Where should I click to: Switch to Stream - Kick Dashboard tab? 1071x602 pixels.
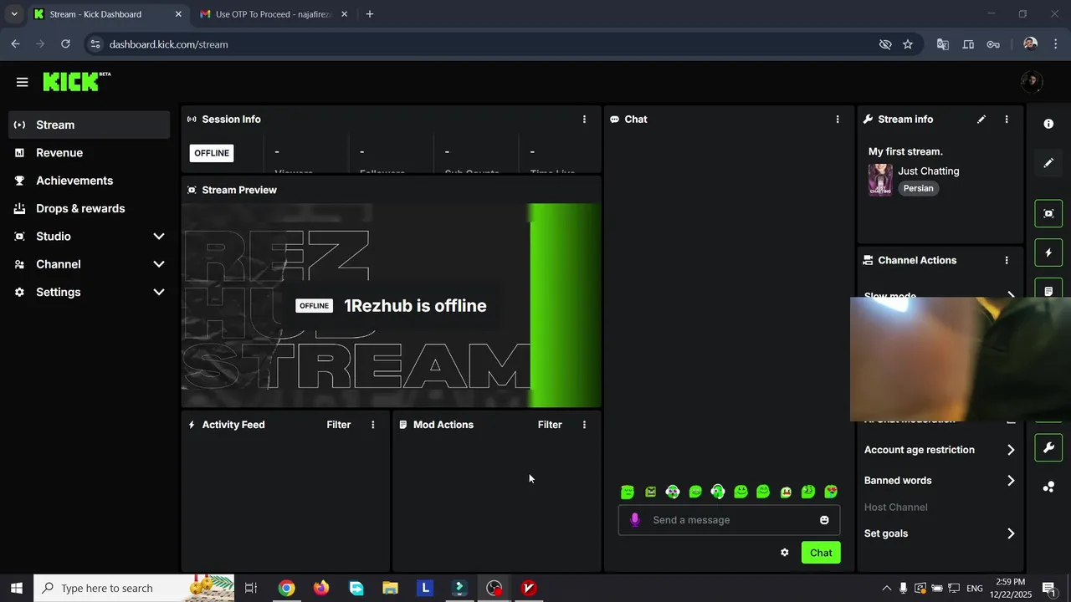(108, 14)
